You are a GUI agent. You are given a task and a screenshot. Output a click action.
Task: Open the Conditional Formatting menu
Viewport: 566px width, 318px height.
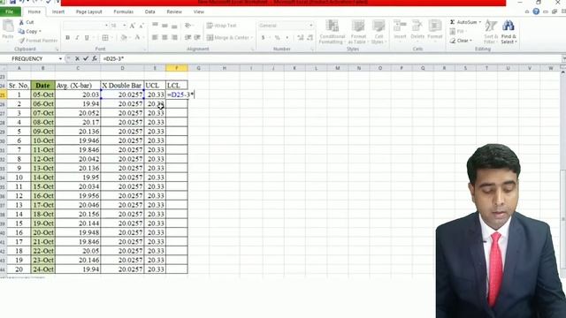(x=333, y=32)
